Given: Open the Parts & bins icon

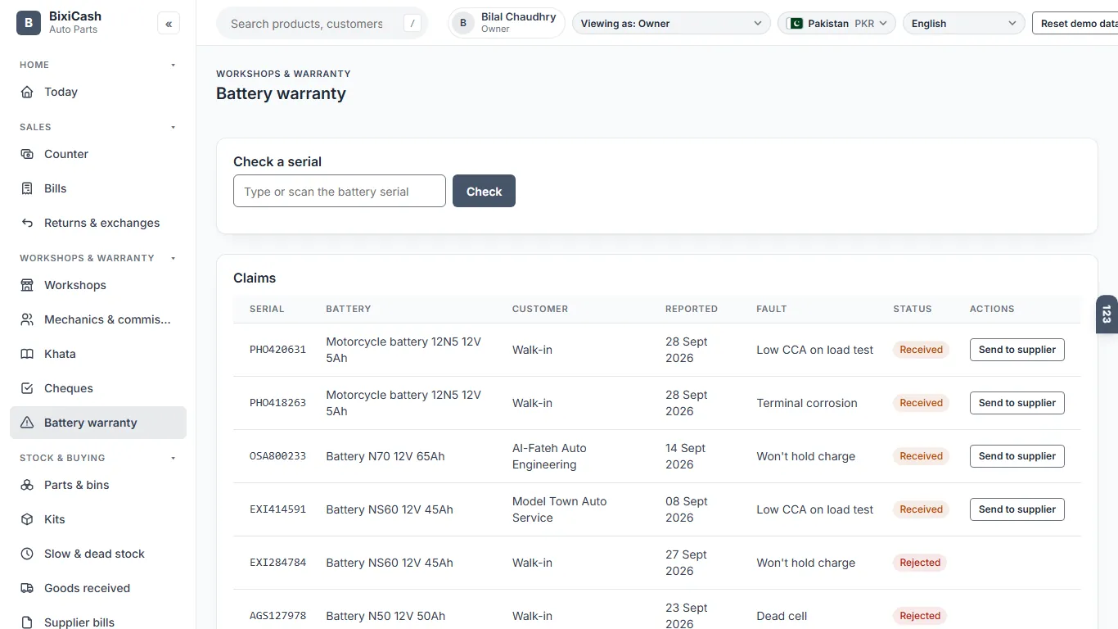Looking at the screenshot, I should pyautogui.click(x=27, y=485).
